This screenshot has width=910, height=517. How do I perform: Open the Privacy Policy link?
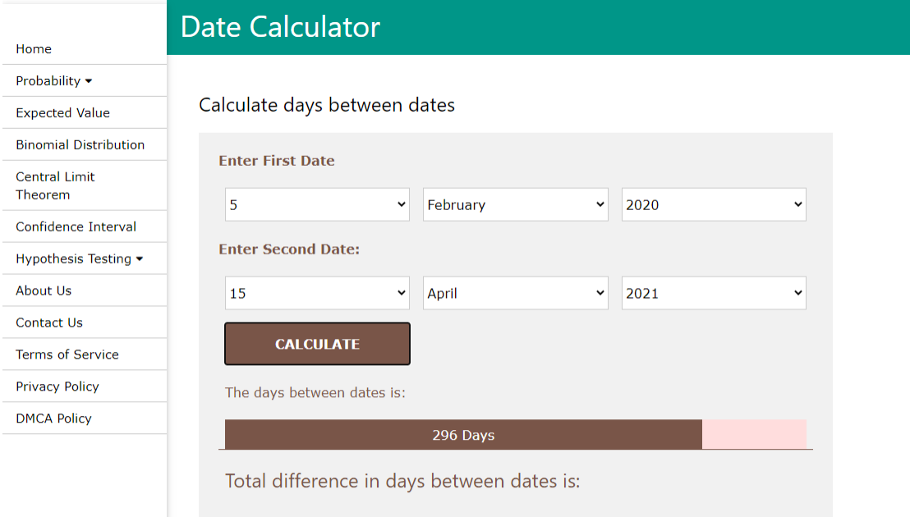(x=57, y=387)
